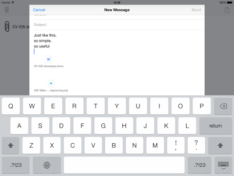Tap the F key

(82, 126)
